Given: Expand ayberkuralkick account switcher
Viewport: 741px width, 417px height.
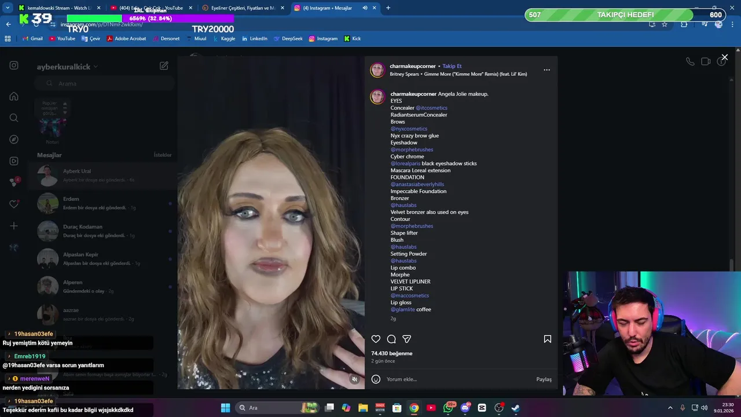Looking at the screenshot, I should (x=67, y=67).
